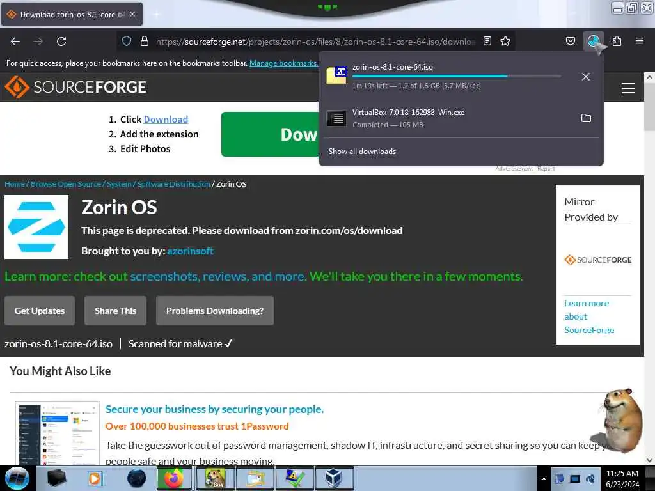The height and width of the screenshot is (491, 655).
Task: Open Learn more about SourceForge link
Action: (589, 316)
